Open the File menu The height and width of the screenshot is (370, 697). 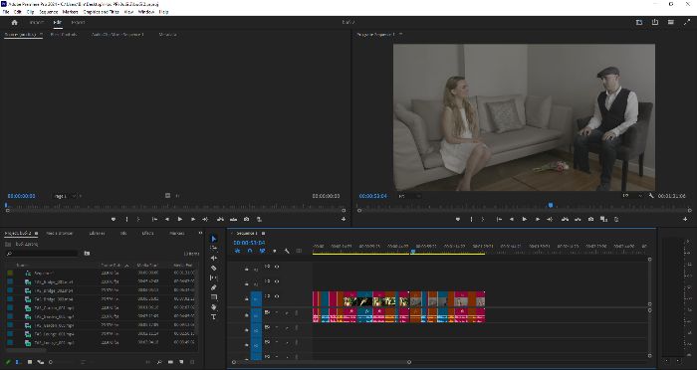(6, 12)
